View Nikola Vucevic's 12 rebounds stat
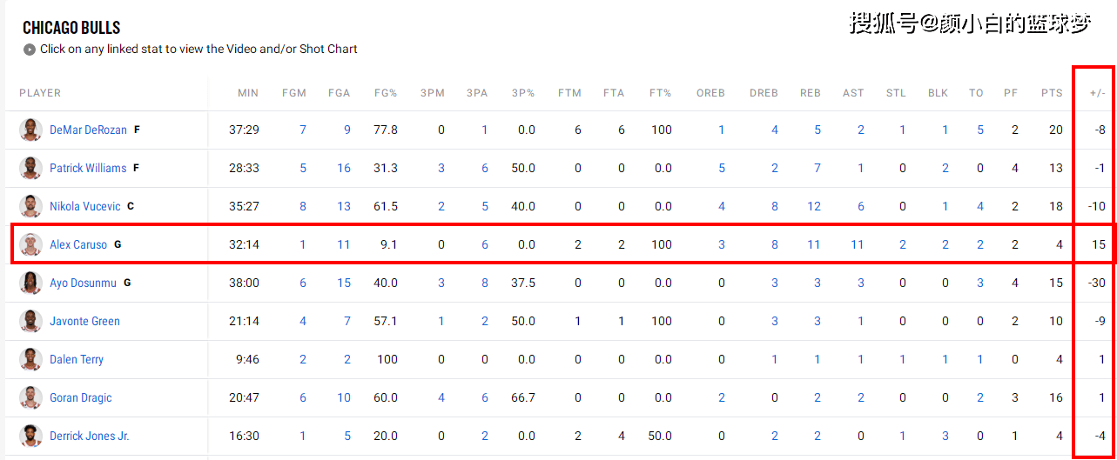Image resolution: width=1117 pixels, height=460 pixels. coord(814,206)
